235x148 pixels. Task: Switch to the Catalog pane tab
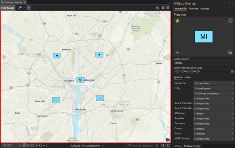pyautogui.click(x=177, y=146)
